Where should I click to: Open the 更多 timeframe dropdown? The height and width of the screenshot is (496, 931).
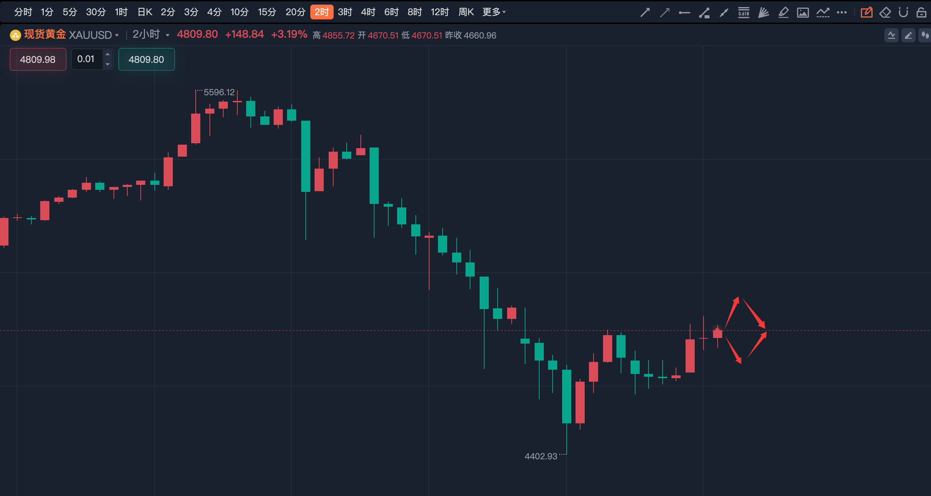494,12
